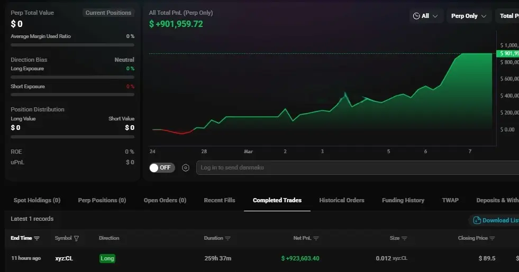Click the Long direction badge
The width and height of the screenshot is (519, 272).
(x=107, y=258)
